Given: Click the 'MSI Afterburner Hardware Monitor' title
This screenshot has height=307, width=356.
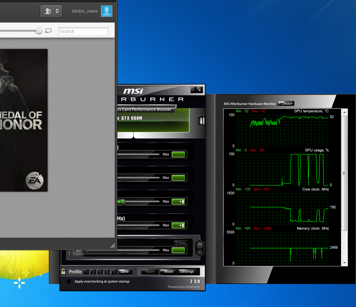Looking at the screenshot, I should (249, 104).
